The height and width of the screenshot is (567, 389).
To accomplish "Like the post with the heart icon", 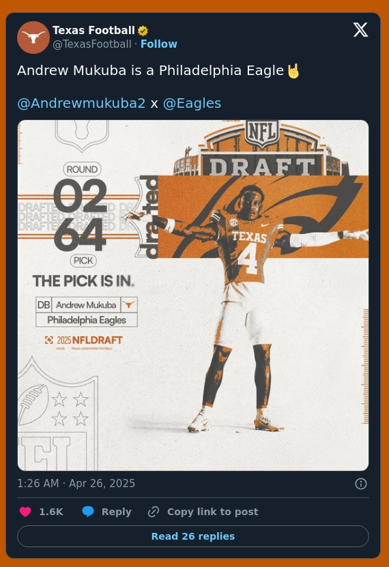I will point(25,512).
